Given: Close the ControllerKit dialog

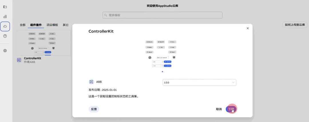Looking at the screenshot, I should [x=248, y=28].
